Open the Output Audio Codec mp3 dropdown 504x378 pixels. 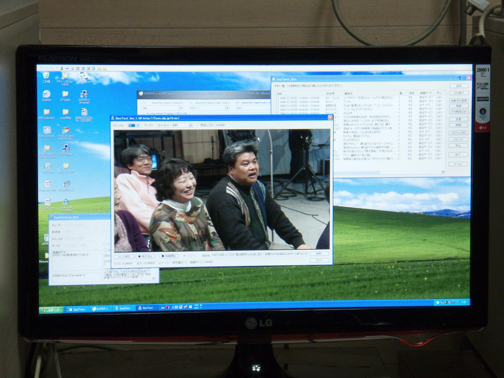pyautogui.click(x=253, y=108)
